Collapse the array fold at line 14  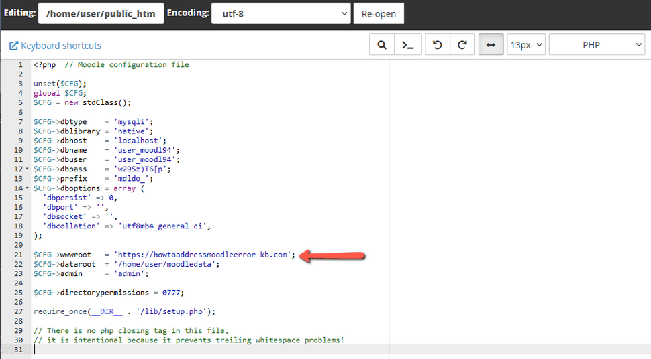click(28, 188)
